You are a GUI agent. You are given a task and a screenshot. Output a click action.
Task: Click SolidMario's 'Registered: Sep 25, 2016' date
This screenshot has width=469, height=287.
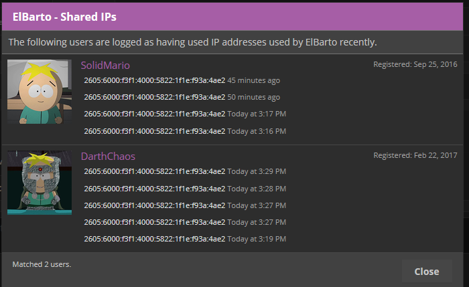pos(415,64)
